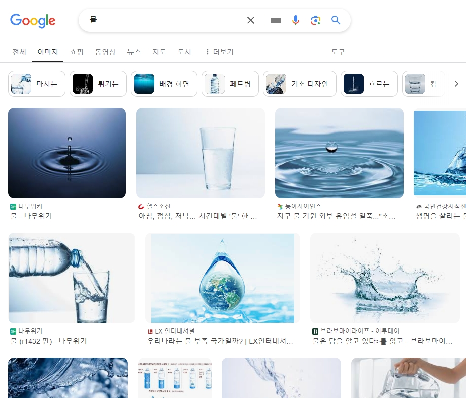Open the dark blue water drop image
This screenshot has height=398, width=466.
click(x=67, y=153)
